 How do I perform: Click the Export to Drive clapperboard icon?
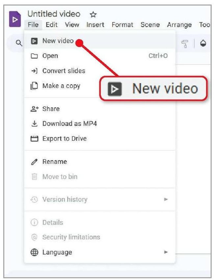click(x=34, y=139)
